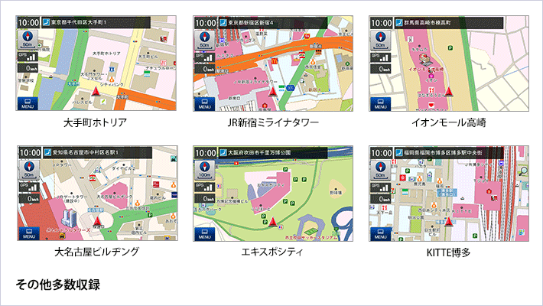Open MENU on the JR新宿ミライナタワー map
Screen dimensions: 543x306
(204, 104)
